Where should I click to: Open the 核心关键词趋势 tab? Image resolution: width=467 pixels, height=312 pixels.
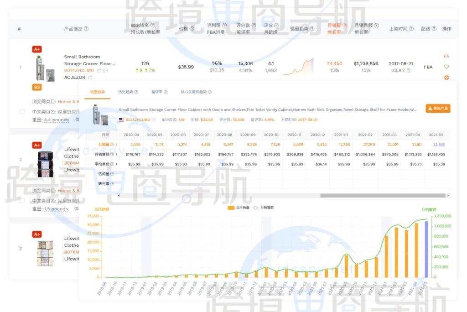pos(196,92)
